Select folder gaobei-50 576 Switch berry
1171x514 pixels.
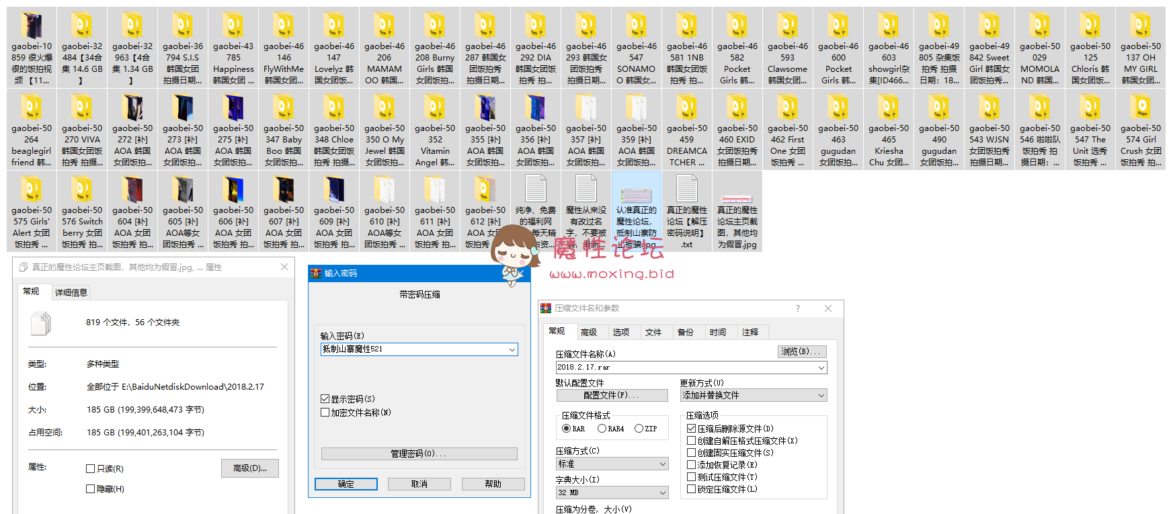[x=82, y=212]
